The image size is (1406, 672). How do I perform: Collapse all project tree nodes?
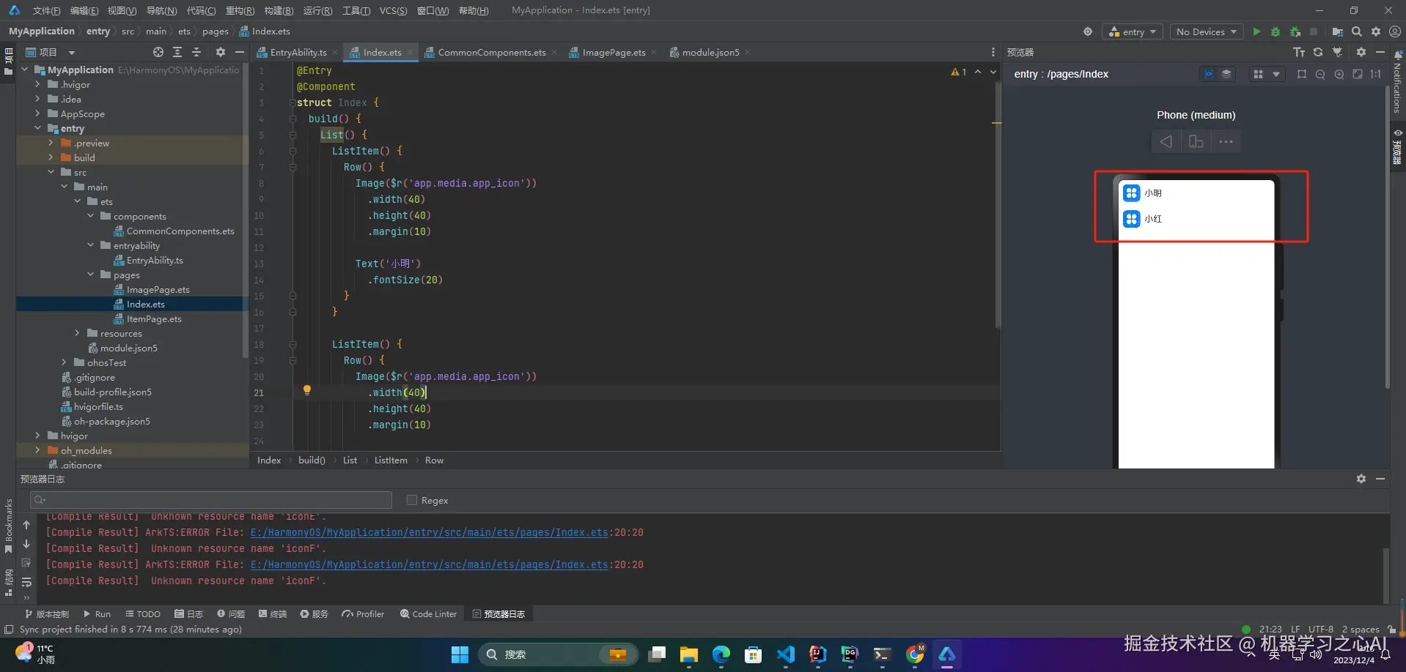click(x=196, y=52)
